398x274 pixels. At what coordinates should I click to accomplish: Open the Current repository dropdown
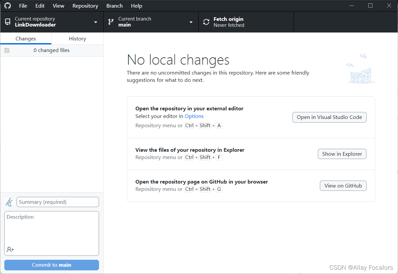pos(96,22)
